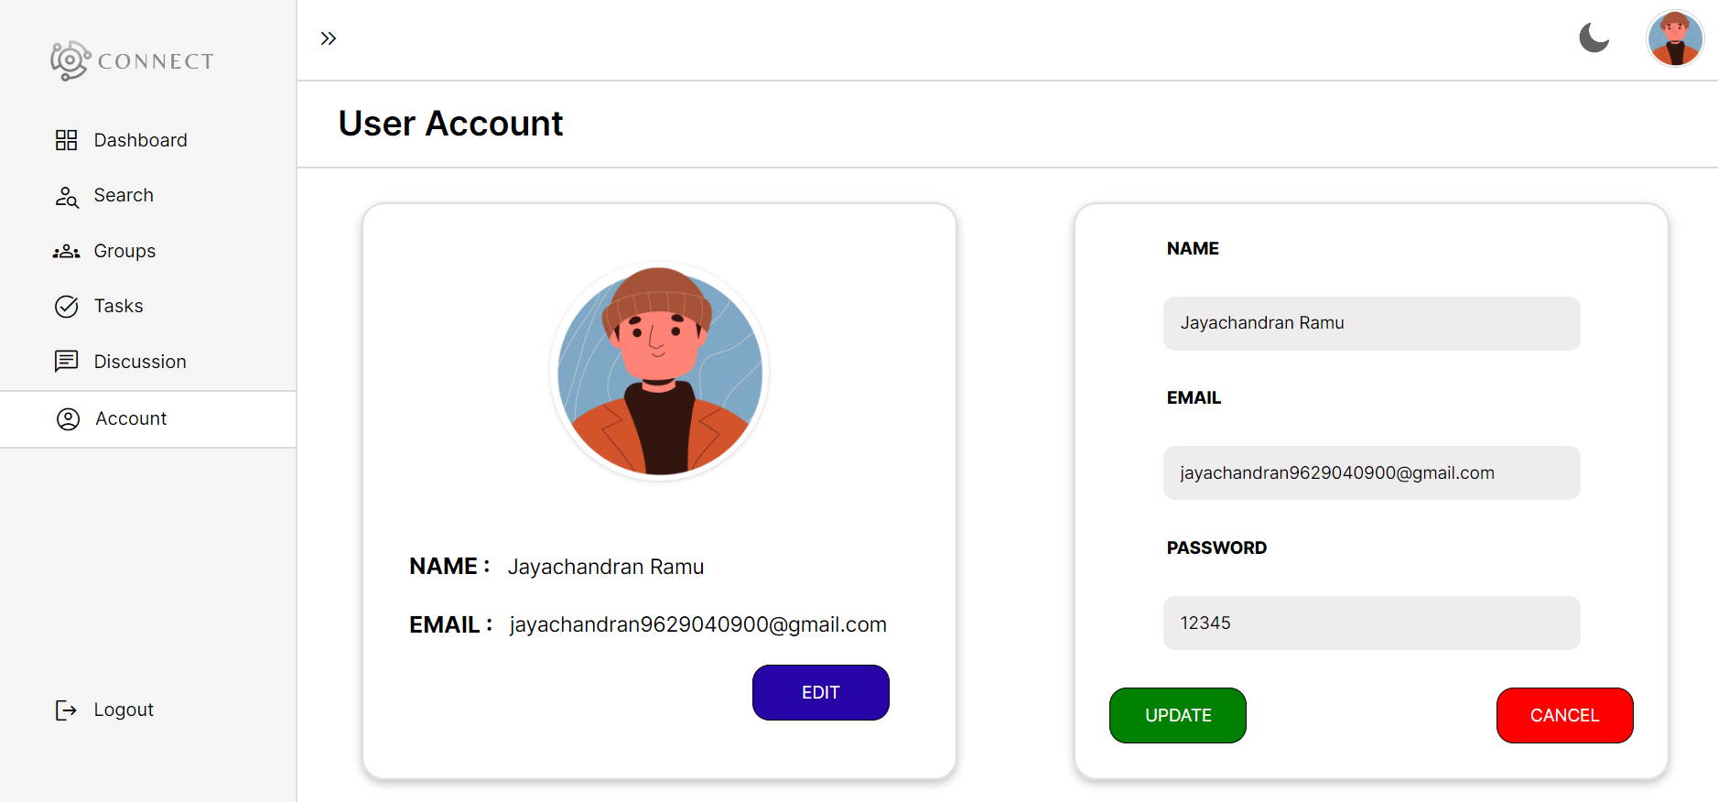The image size is (1718, 802).
Task: Focus the Name input field
Action: (1371, 323)
